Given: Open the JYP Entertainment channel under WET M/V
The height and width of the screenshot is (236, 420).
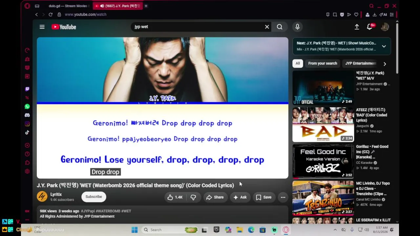Looking at the screenshot, I should coord(369,84).
